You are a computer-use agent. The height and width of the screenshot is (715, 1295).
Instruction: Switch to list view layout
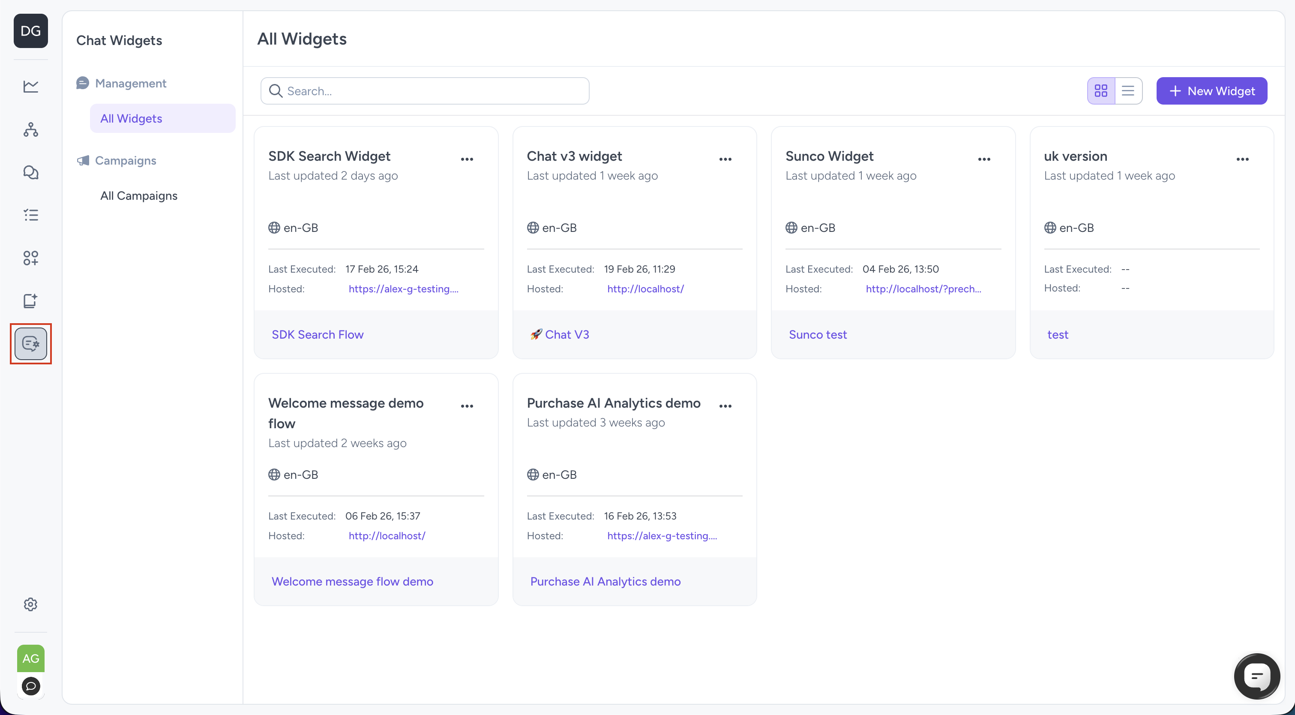pos(1128,91)
